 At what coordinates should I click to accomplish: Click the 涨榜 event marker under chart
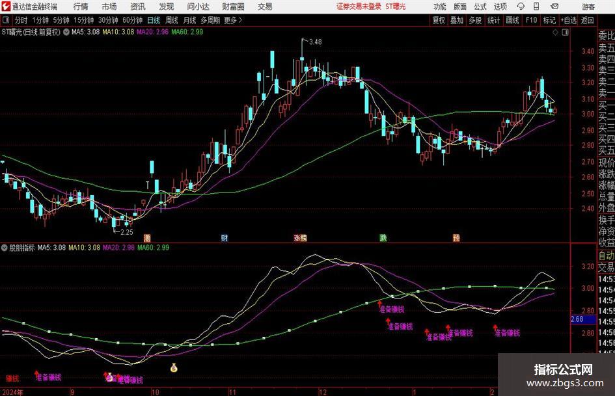[301, 238]
